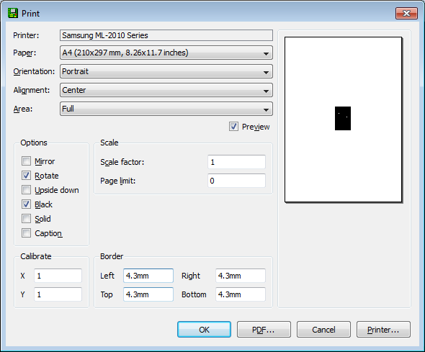This screenshot has width=425, height=352.
Task: Open the Printer... setup button
Action: 383,330
